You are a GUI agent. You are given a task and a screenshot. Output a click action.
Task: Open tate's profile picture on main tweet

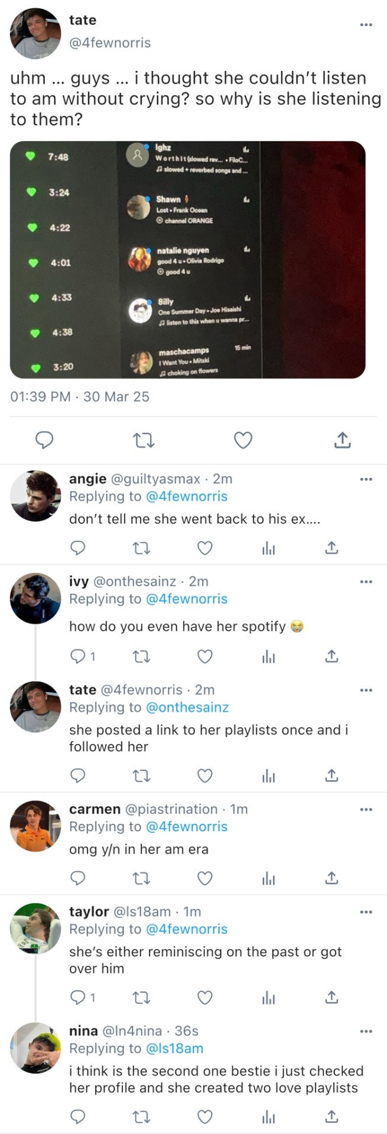(x=35, y=34)
